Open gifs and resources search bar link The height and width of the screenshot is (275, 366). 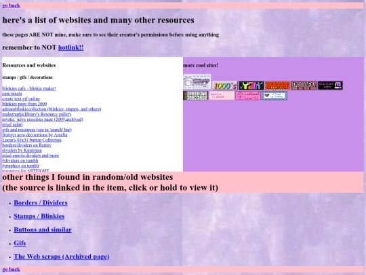[x=37, y=130]
